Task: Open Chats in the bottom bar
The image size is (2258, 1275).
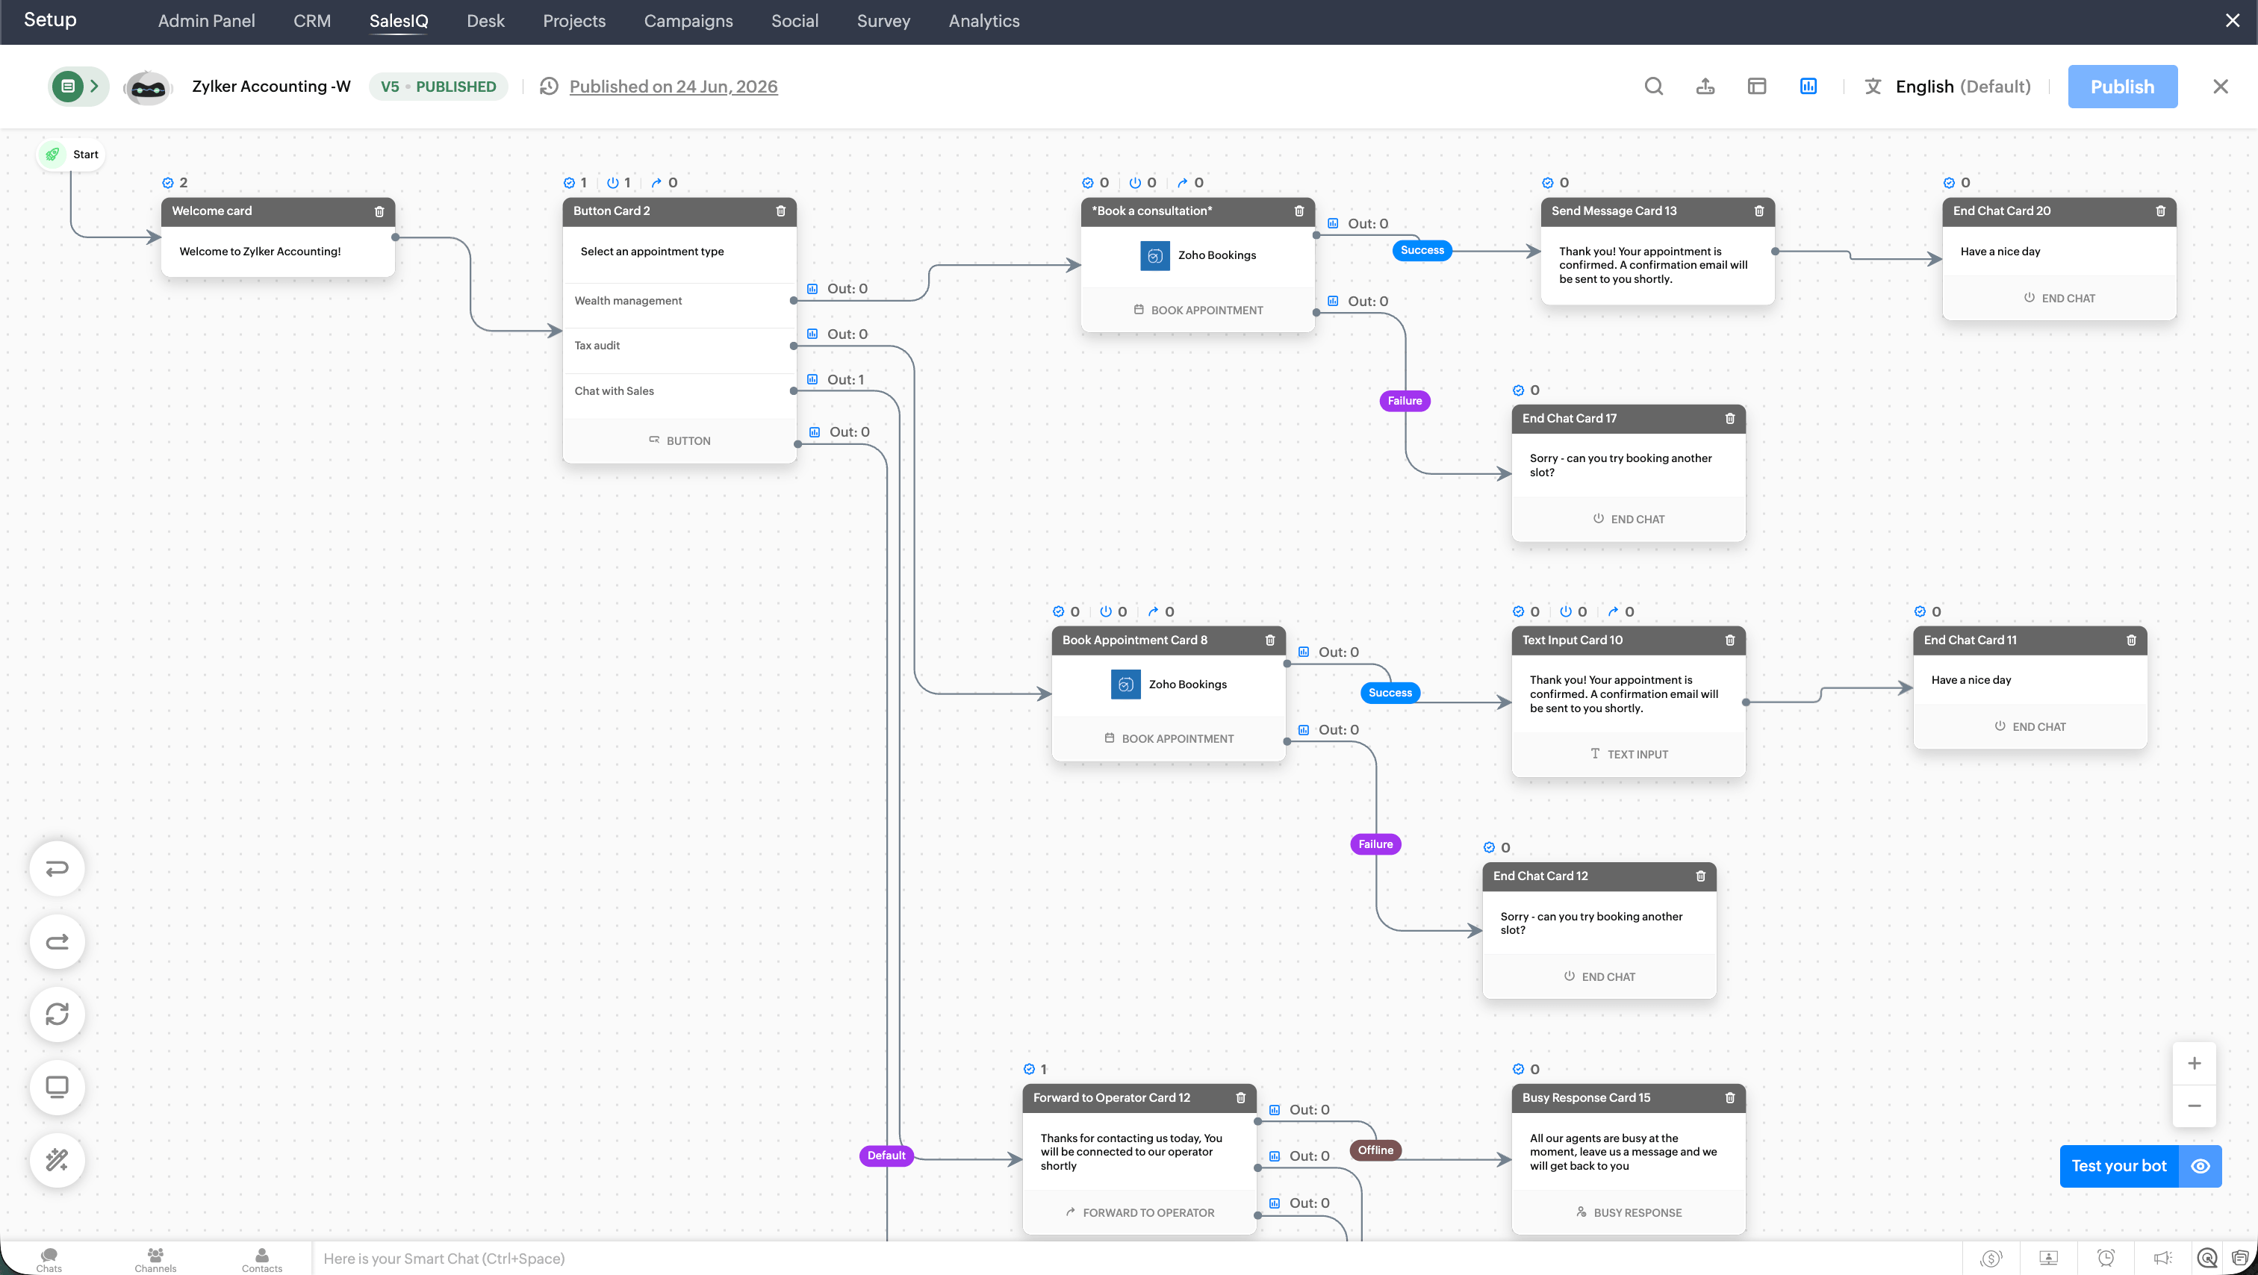Action: coord(49,1260)
